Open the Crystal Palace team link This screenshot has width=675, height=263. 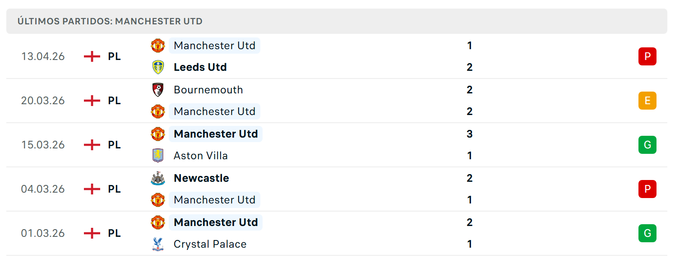[x=210, y=244]
